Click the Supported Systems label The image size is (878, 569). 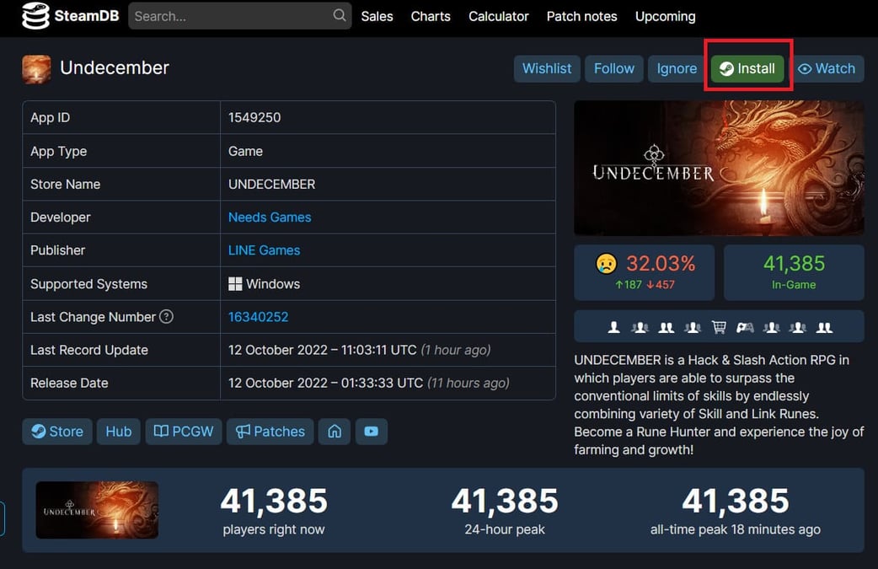click(88, 284)
